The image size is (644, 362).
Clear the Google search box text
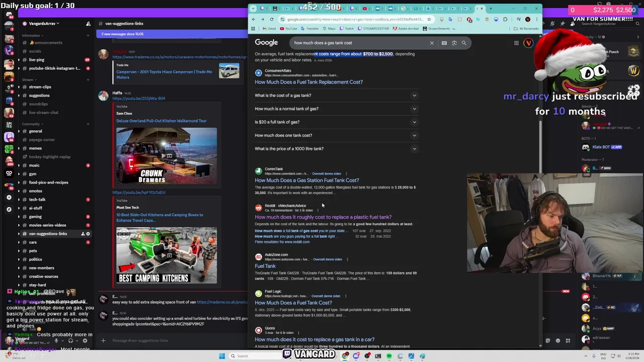432,43
